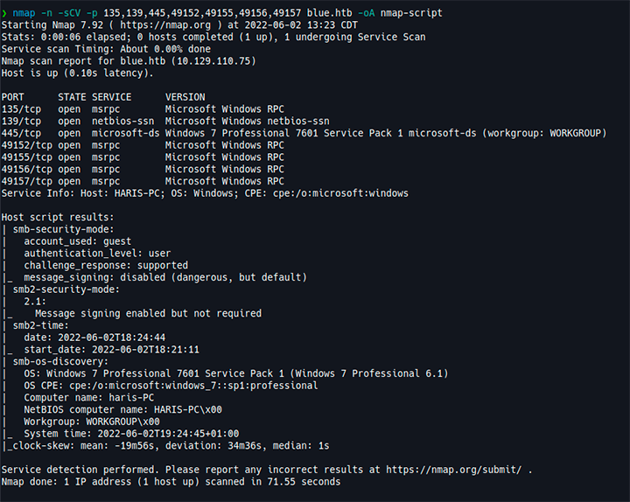Click the smb-security-mode script heading
The width and height of the screenshot is (630, 502).
(64, 229)
